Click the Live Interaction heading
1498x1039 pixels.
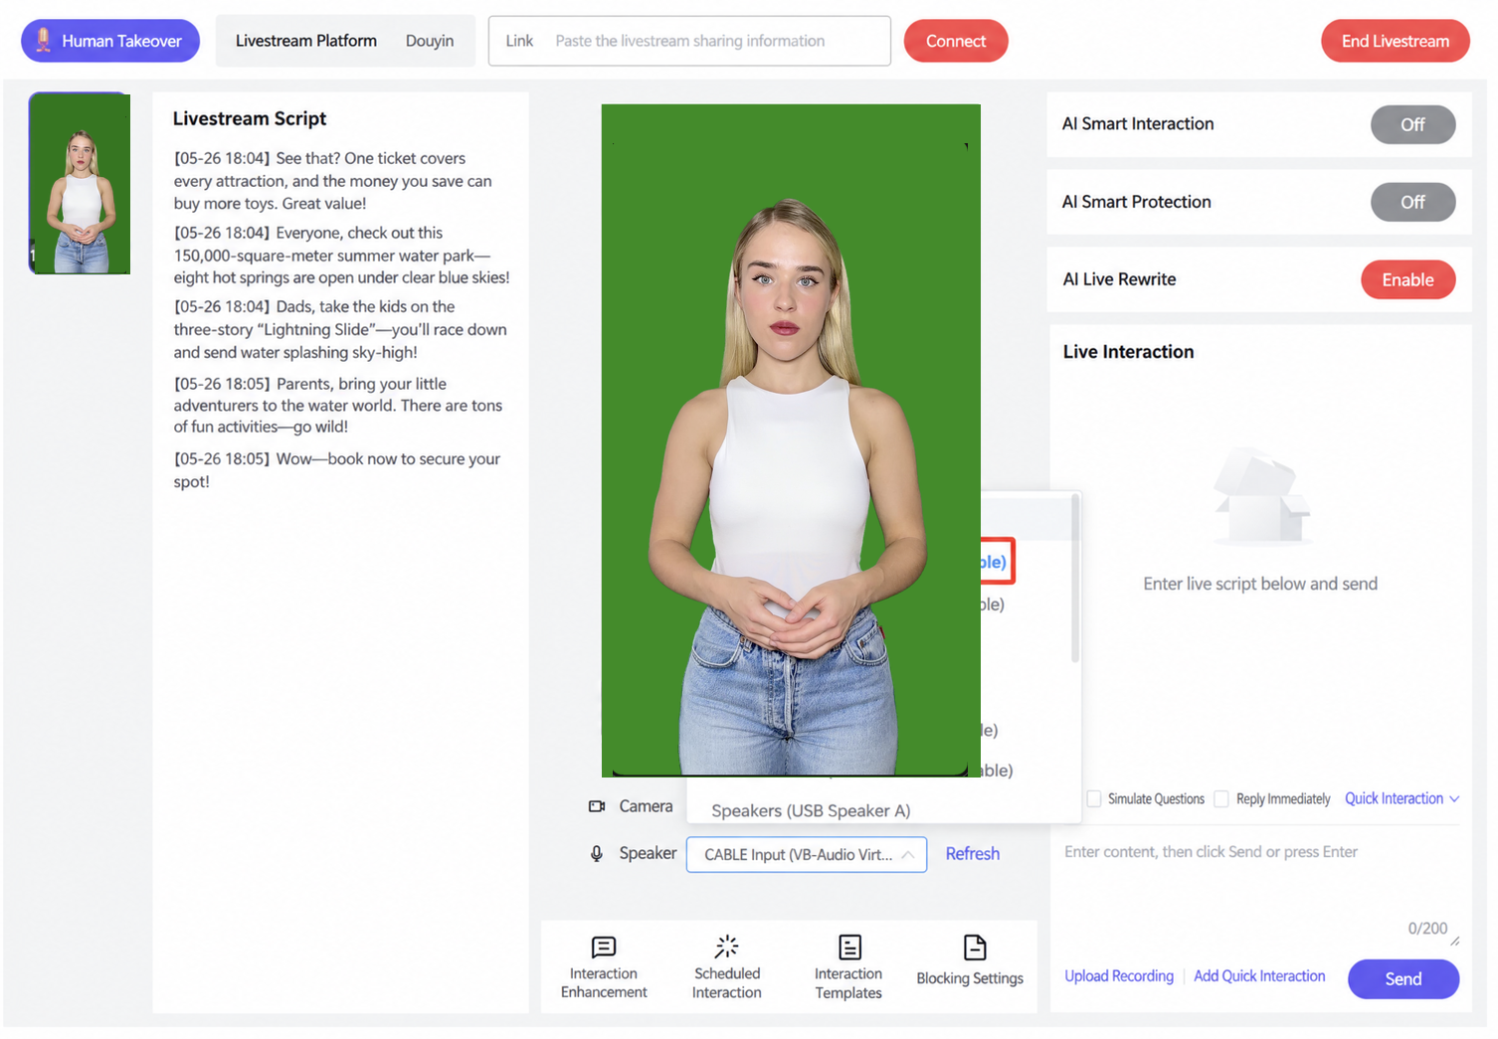1128,352
